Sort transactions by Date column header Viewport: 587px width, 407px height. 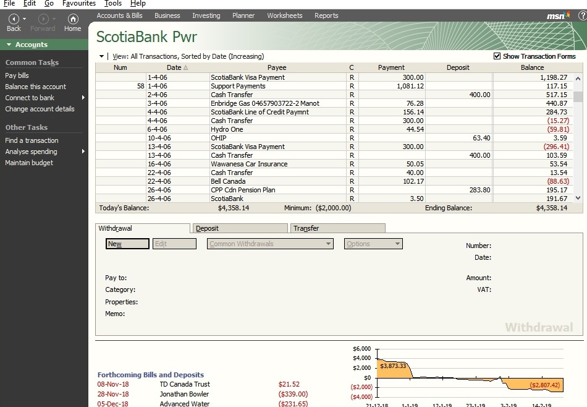coord(177,67)
